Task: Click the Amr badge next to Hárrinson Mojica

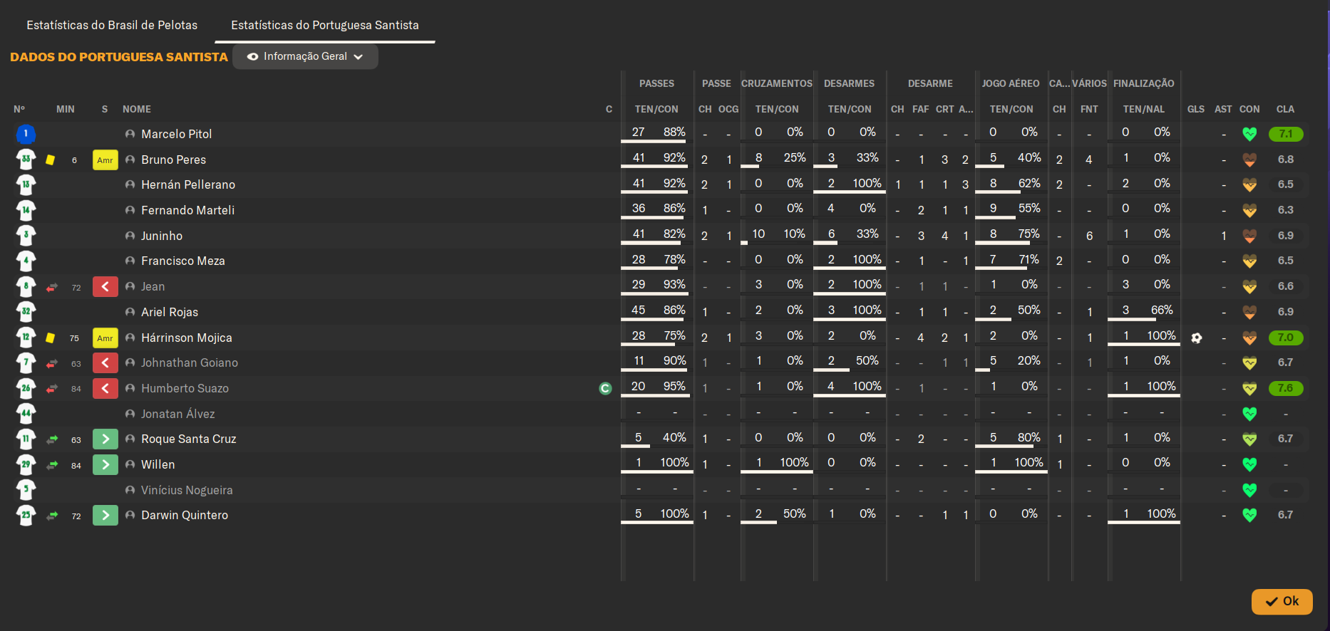Action: click(105, 338)
